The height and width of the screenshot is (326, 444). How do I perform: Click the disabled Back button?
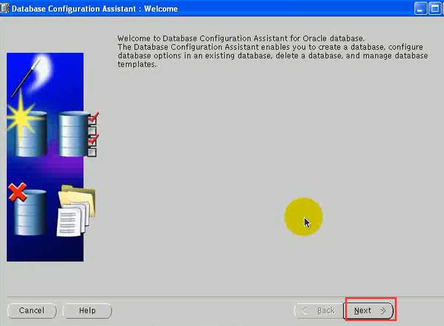(x=319, y=311)
